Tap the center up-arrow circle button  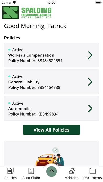(x=51, y=171)
